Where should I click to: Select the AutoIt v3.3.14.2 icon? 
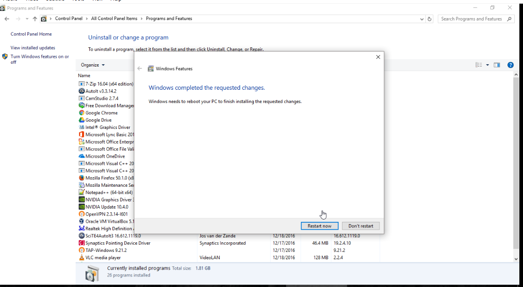coord(82,91)
